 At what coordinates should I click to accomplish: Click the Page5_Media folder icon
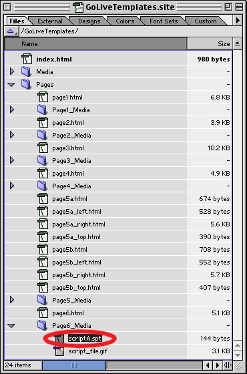click(42, 300)
